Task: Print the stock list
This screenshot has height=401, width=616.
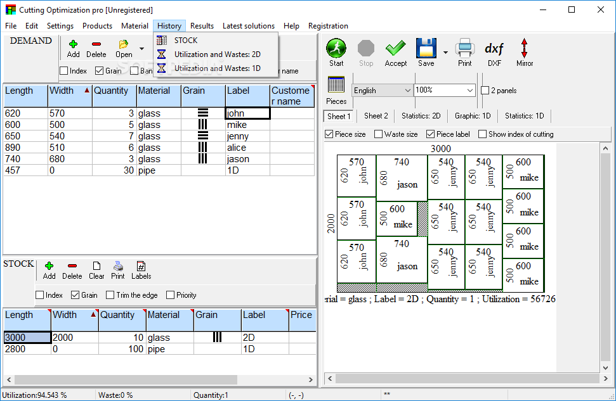Action: point(118,266)
